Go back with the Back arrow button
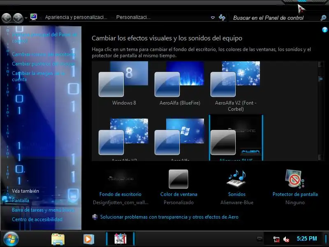 coord(7,18)
